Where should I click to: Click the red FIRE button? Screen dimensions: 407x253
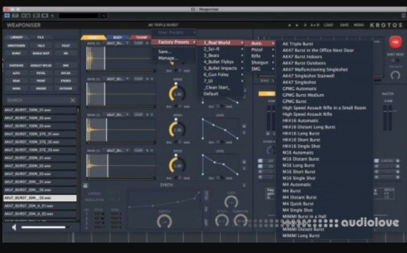click(x=395, y=42)
